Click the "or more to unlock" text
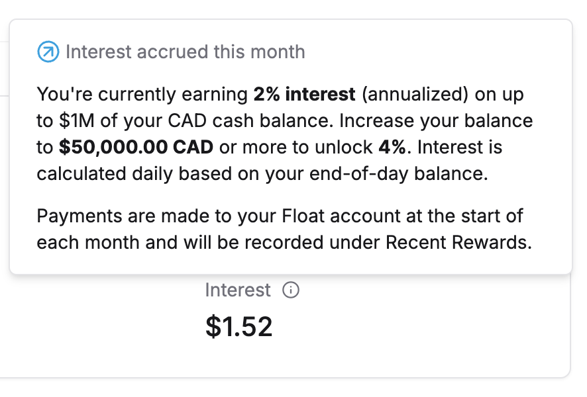 pyautogui.click(x=295, y=147)
